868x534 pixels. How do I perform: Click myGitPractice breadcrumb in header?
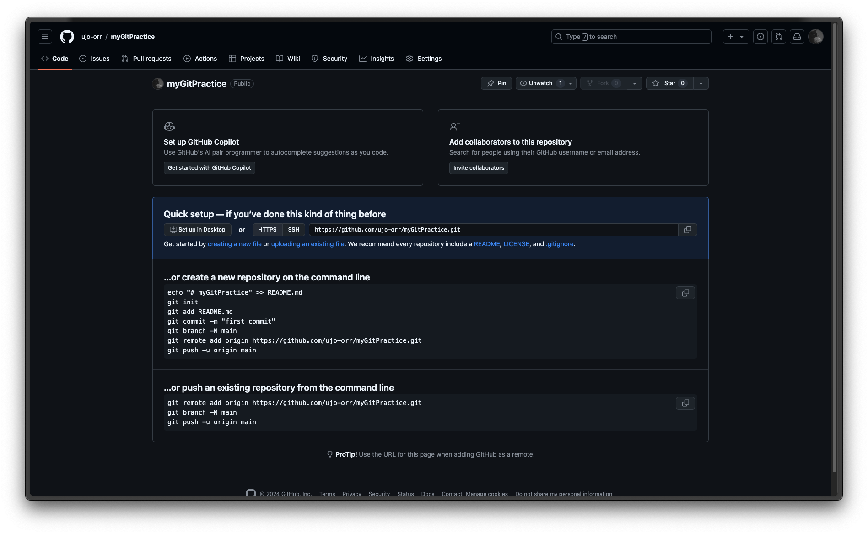[x=133, y=37]
